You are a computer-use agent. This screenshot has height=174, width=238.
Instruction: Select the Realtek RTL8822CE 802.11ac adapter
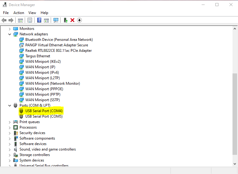[x=58, y=51]
